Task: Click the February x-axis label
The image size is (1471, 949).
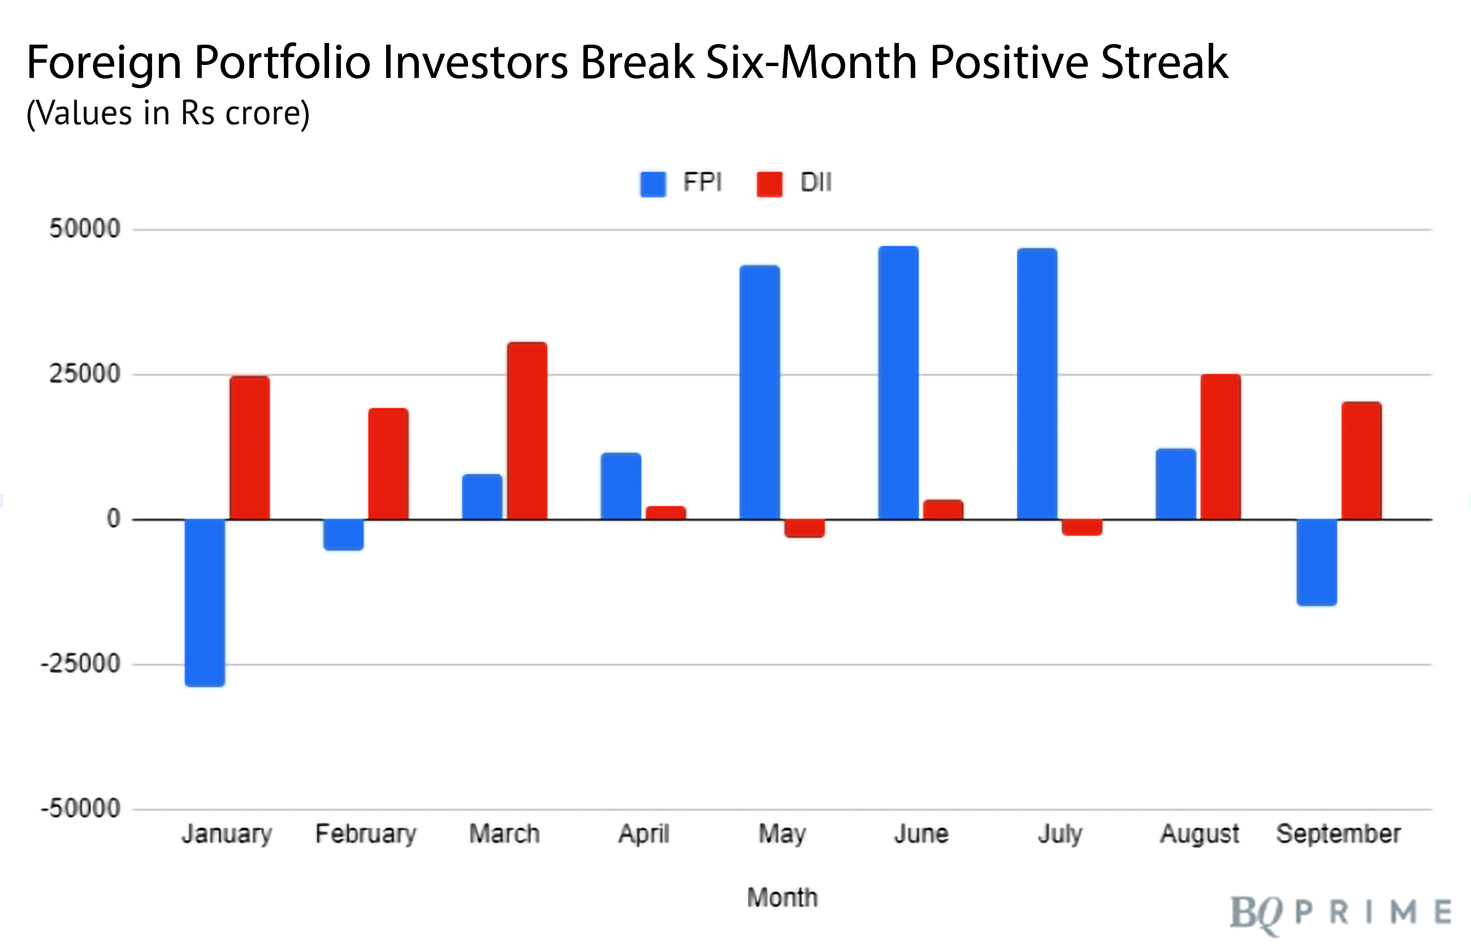Action: 366,834
